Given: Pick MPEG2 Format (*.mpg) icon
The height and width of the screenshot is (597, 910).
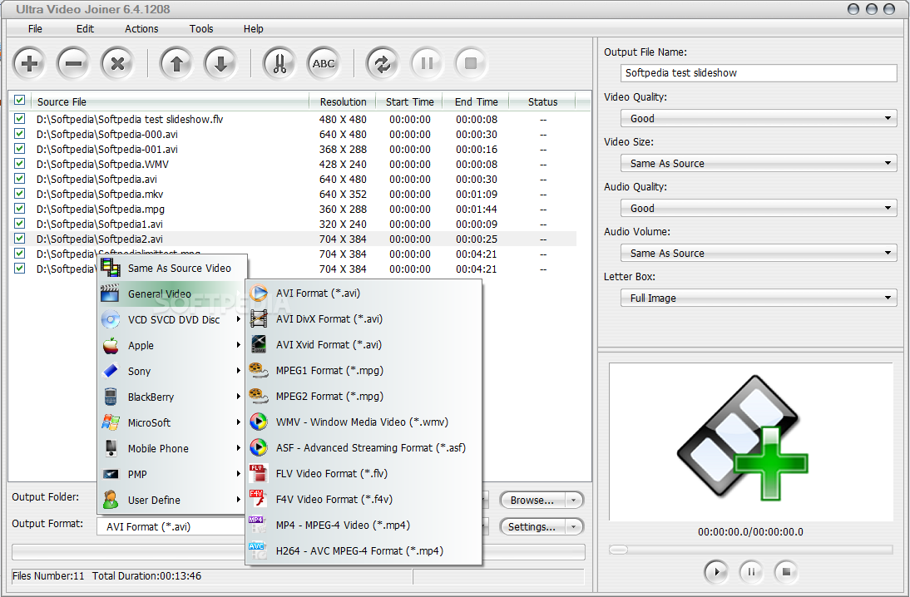Looking at the screenshot, I should click(258, 396).
